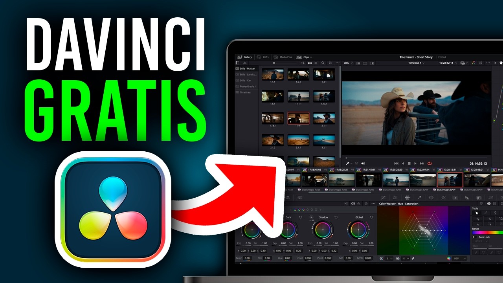Reset the Dark color wheel
This screenshot has height=283, width=503.
(301, 217)
